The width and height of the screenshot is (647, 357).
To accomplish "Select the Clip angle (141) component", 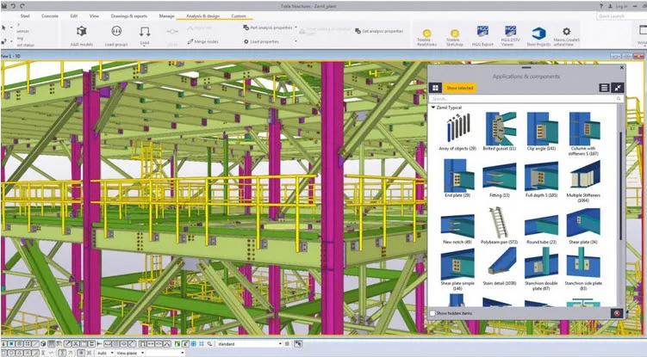I will pyautogui.click(x=541, y=132).
